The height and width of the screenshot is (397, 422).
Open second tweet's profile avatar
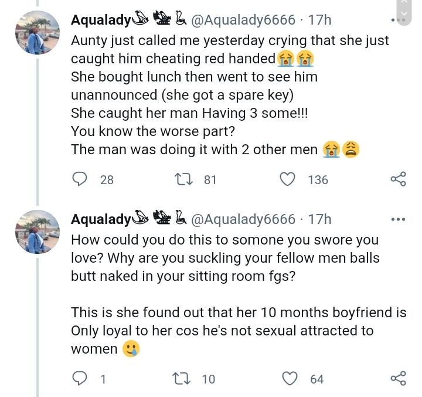pyautogui.click(x=38, y=232)
